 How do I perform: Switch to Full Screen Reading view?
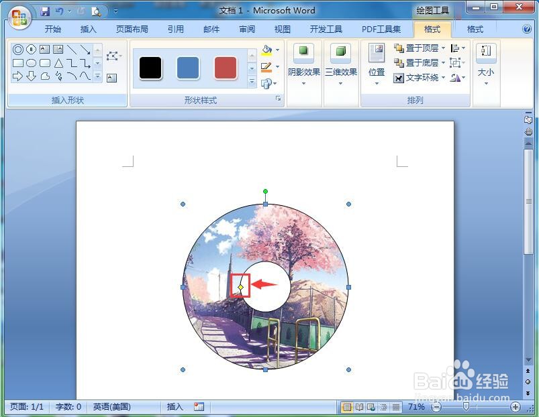[360, 407]
